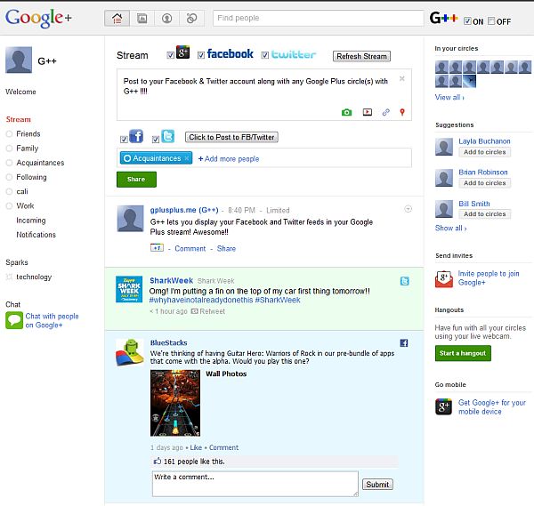Open BlueStacks profile avatar
The width and height of the screenshot is (534, 506).
(x=130, y=352)
